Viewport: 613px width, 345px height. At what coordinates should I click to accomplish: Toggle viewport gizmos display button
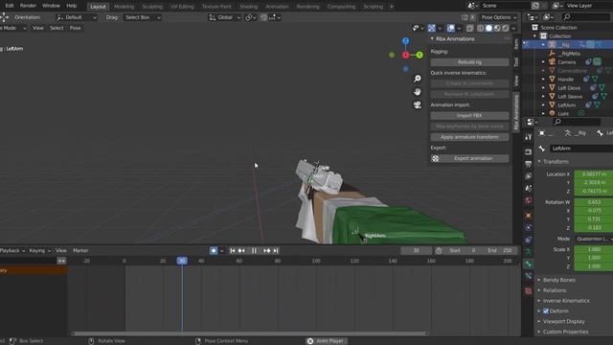(x=432, y=28)
